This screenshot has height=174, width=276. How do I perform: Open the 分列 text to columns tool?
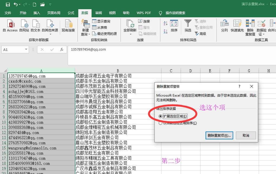[225, 26]
